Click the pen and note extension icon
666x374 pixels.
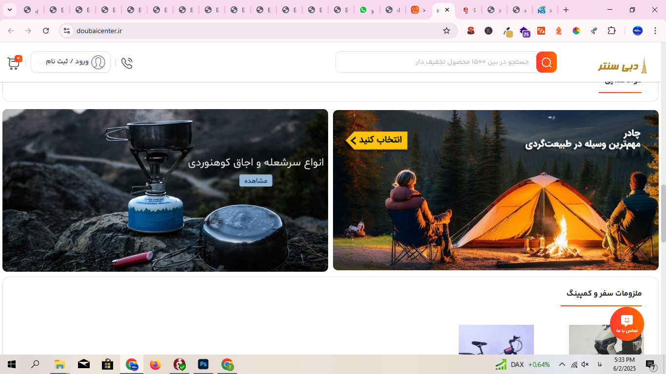[x=508, y=32]
